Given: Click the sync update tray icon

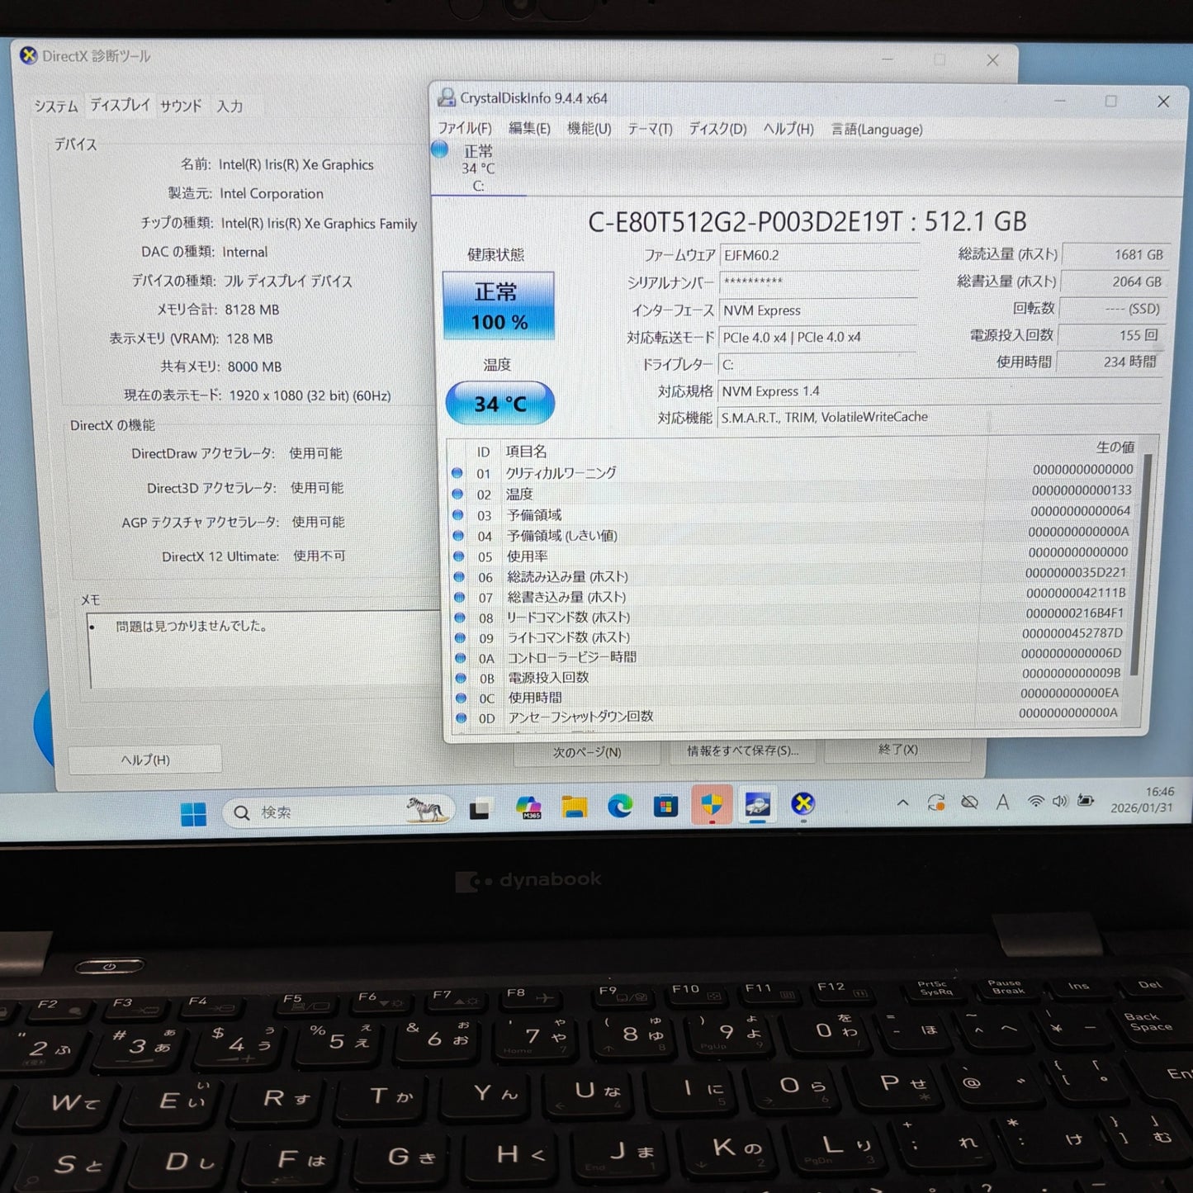Looking at the screenshot, I should tap(936, 802).
